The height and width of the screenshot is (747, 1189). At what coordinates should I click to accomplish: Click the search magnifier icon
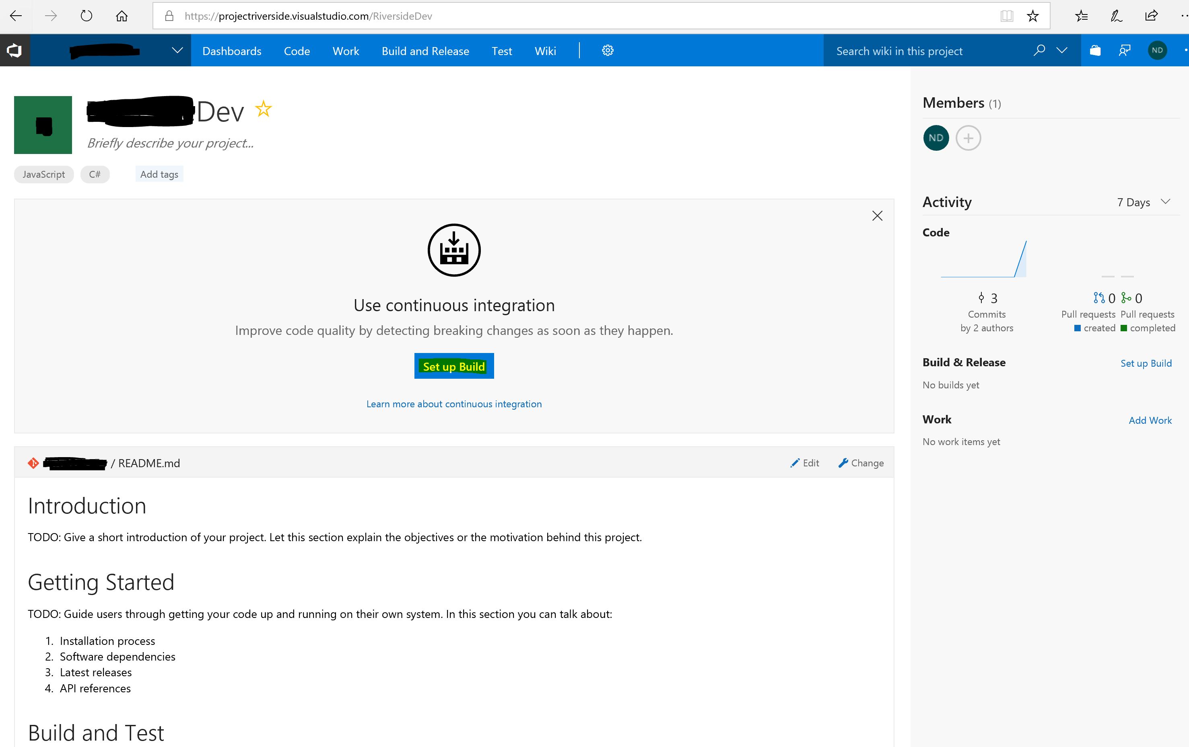point(1039,50)
